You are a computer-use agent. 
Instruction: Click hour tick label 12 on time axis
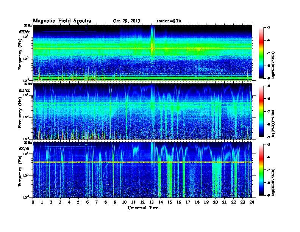[142, 202]
